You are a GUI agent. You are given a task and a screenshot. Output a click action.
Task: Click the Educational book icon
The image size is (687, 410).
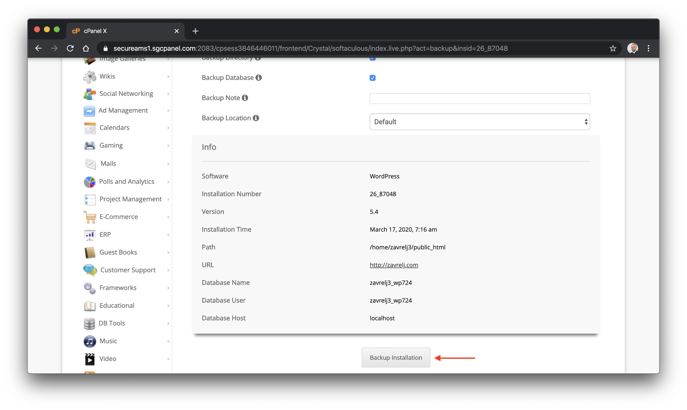click(x=90, y=306)
